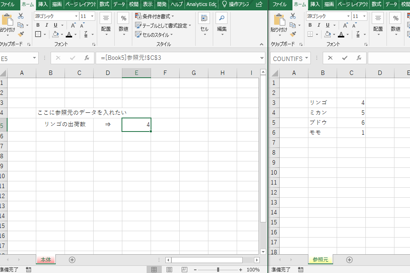Add new sheet in left window
This screenshot has height=273, width=410.
72,260
